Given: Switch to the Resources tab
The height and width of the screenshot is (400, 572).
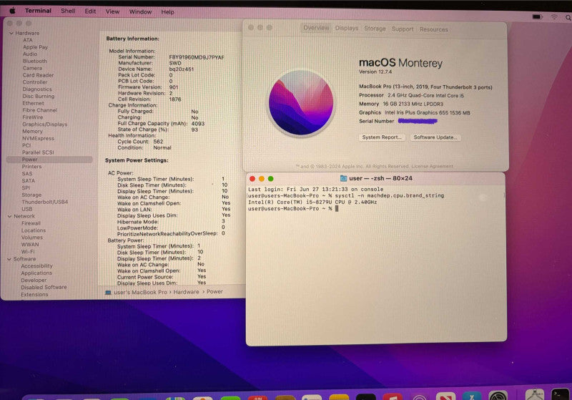Looking at the screenshot, I should (x=434, y=29).
